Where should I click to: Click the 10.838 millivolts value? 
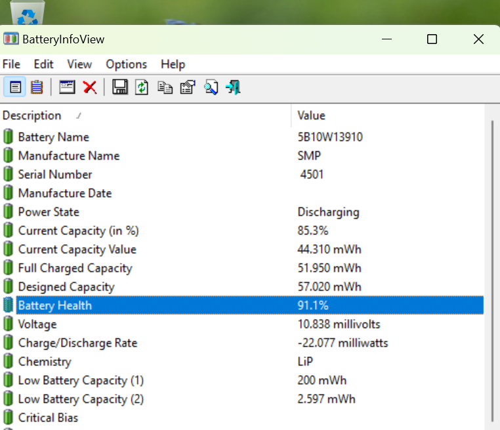coord(339,324)
